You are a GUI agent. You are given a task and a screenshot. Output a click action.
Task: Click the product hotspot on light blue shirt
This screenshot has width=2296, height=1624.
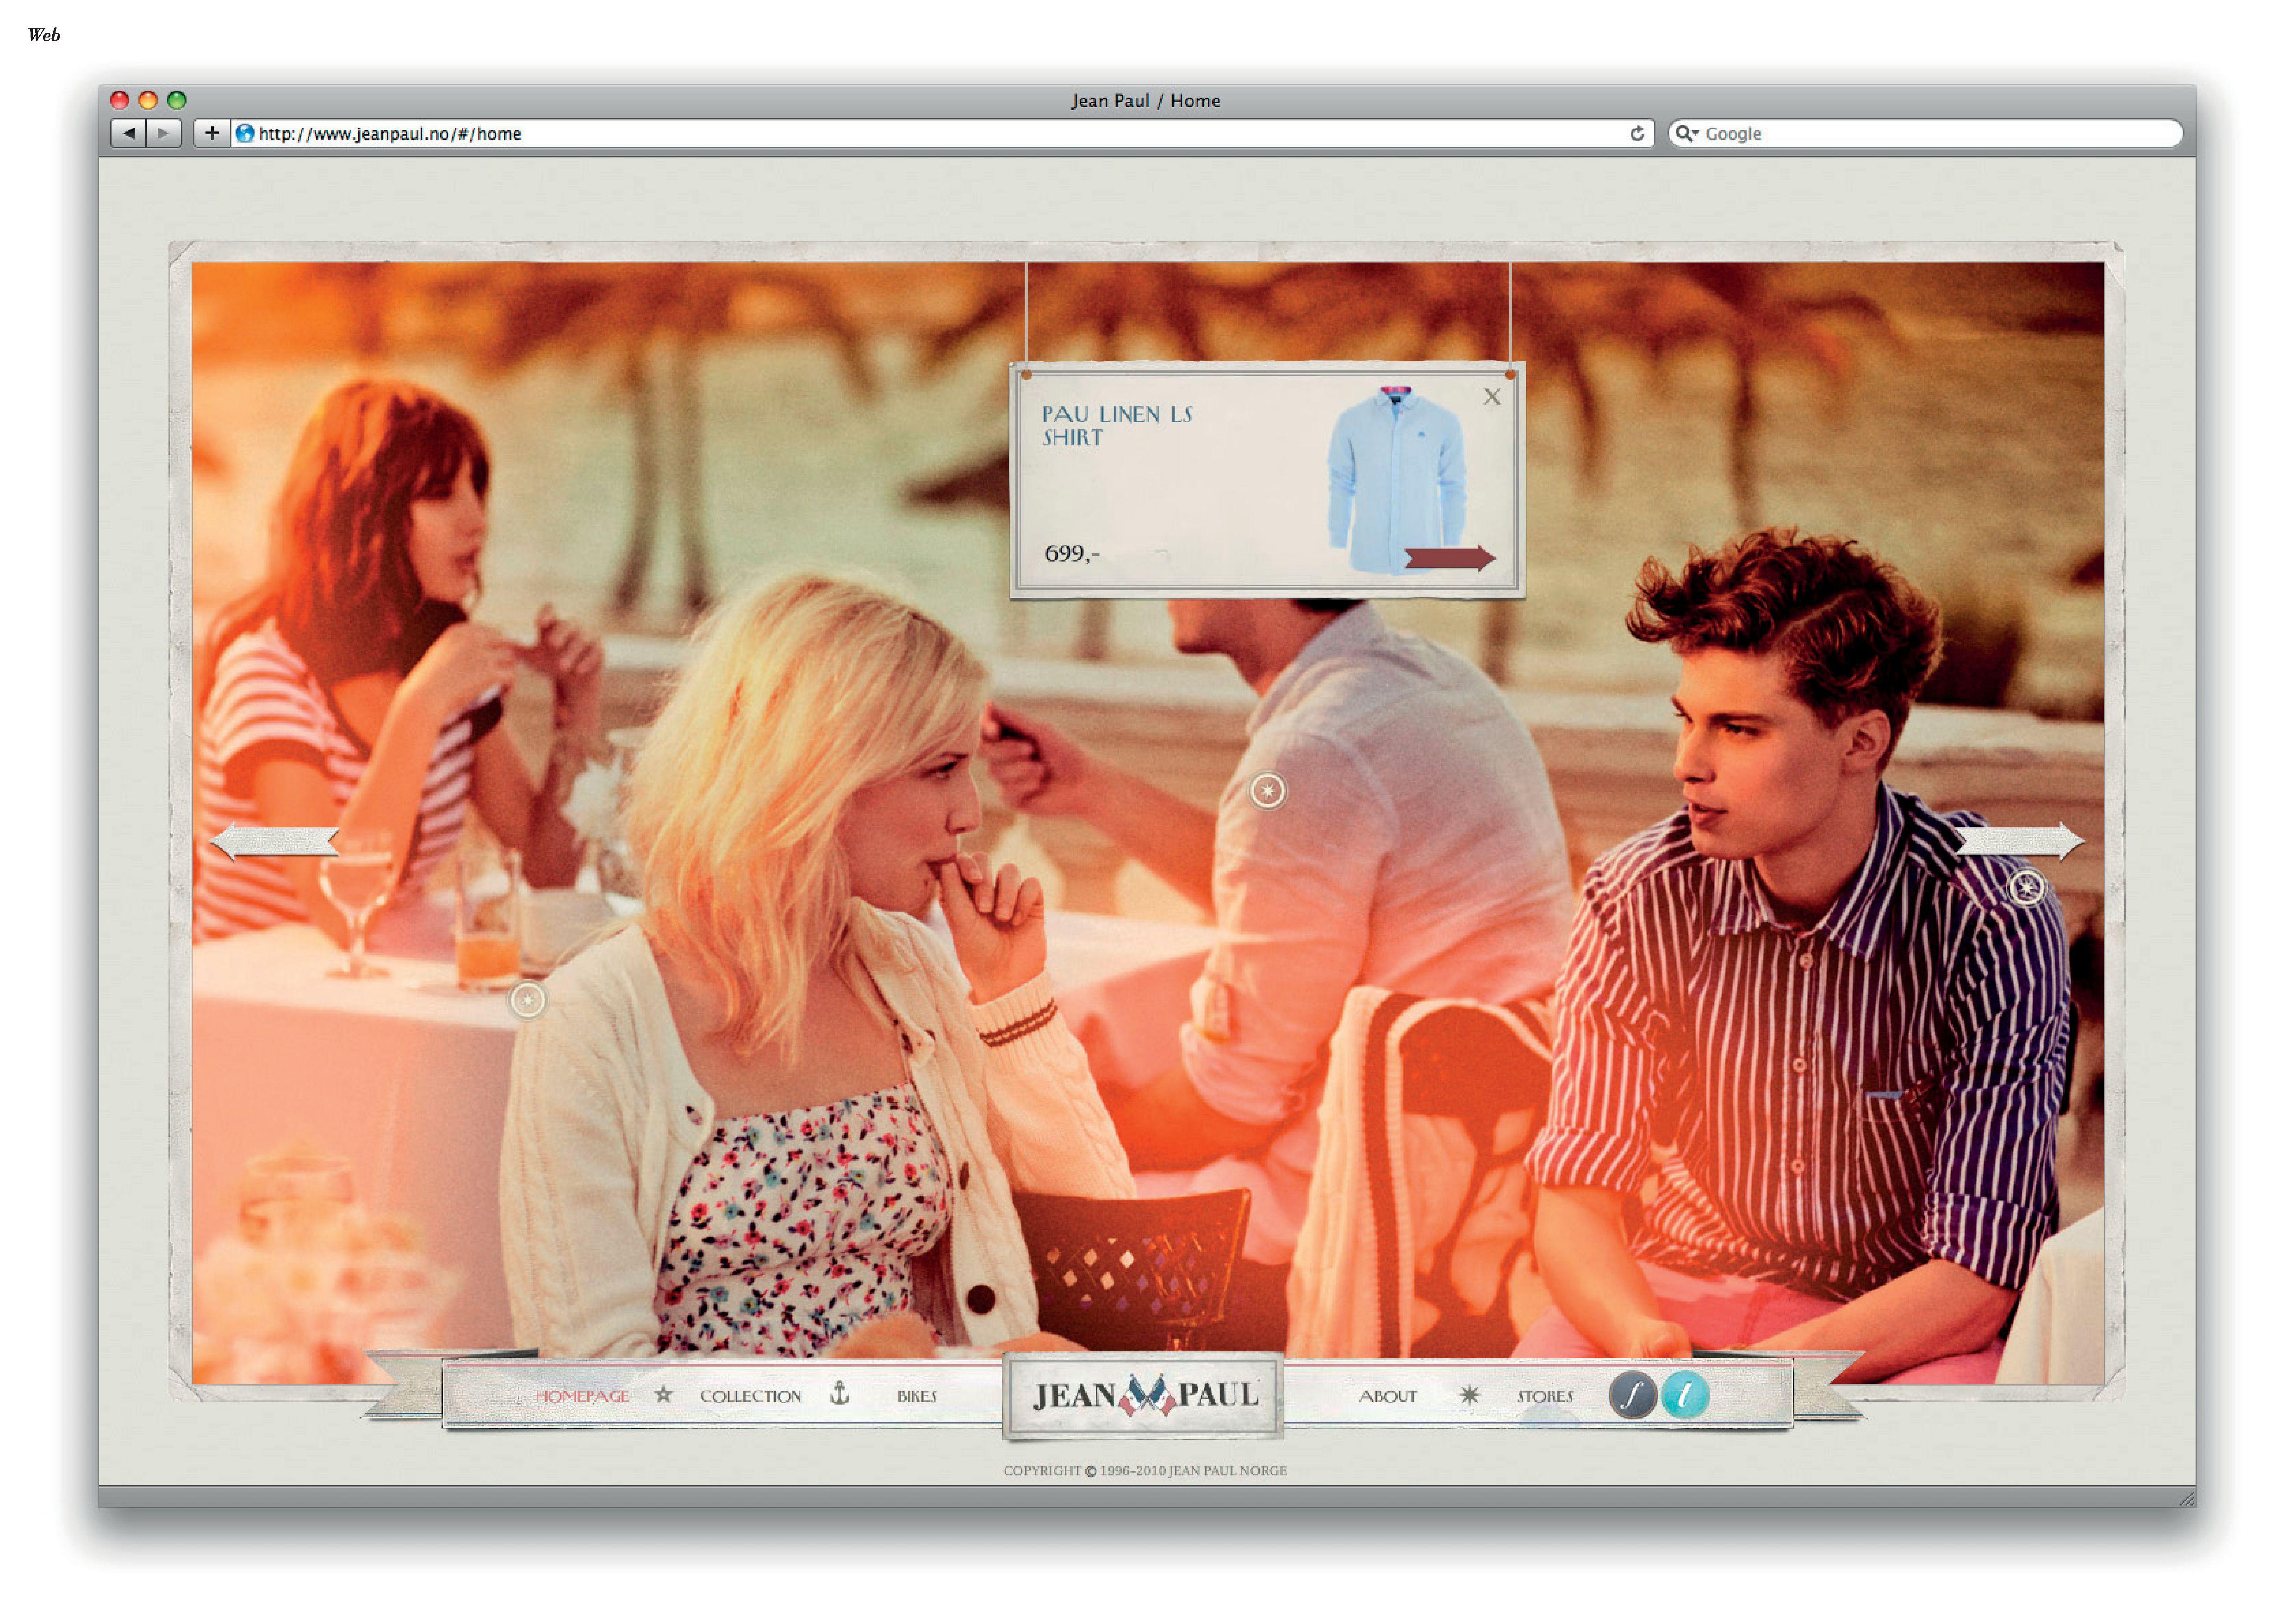pyautogui.click(x=1268, y=791)
